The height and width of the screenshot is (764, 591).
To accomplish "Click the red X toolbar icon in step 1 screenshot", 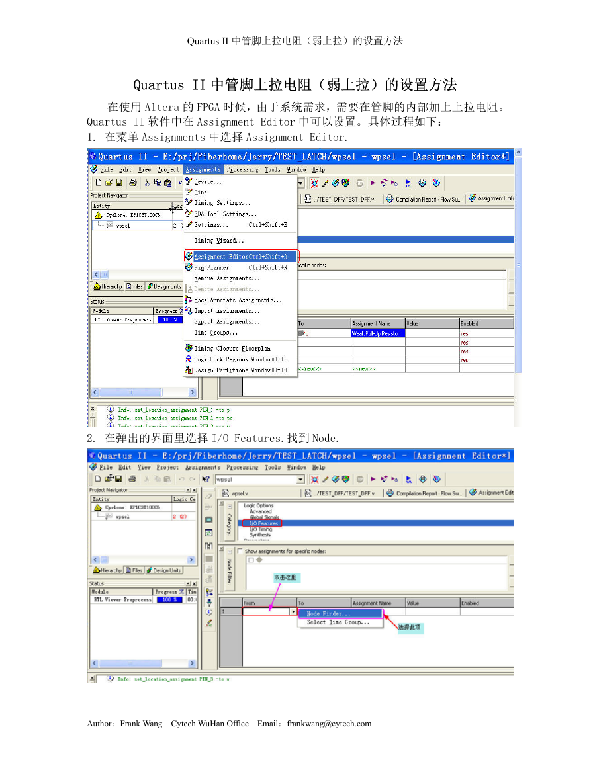I will click(314, 183).
